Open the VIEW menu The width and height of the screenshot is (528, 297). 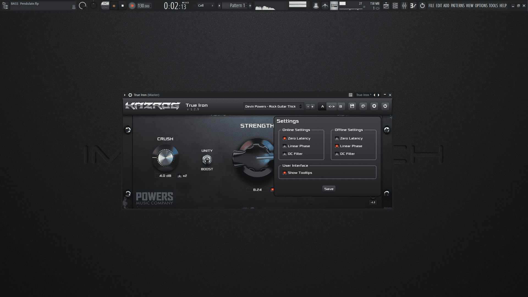coord(470,5)
